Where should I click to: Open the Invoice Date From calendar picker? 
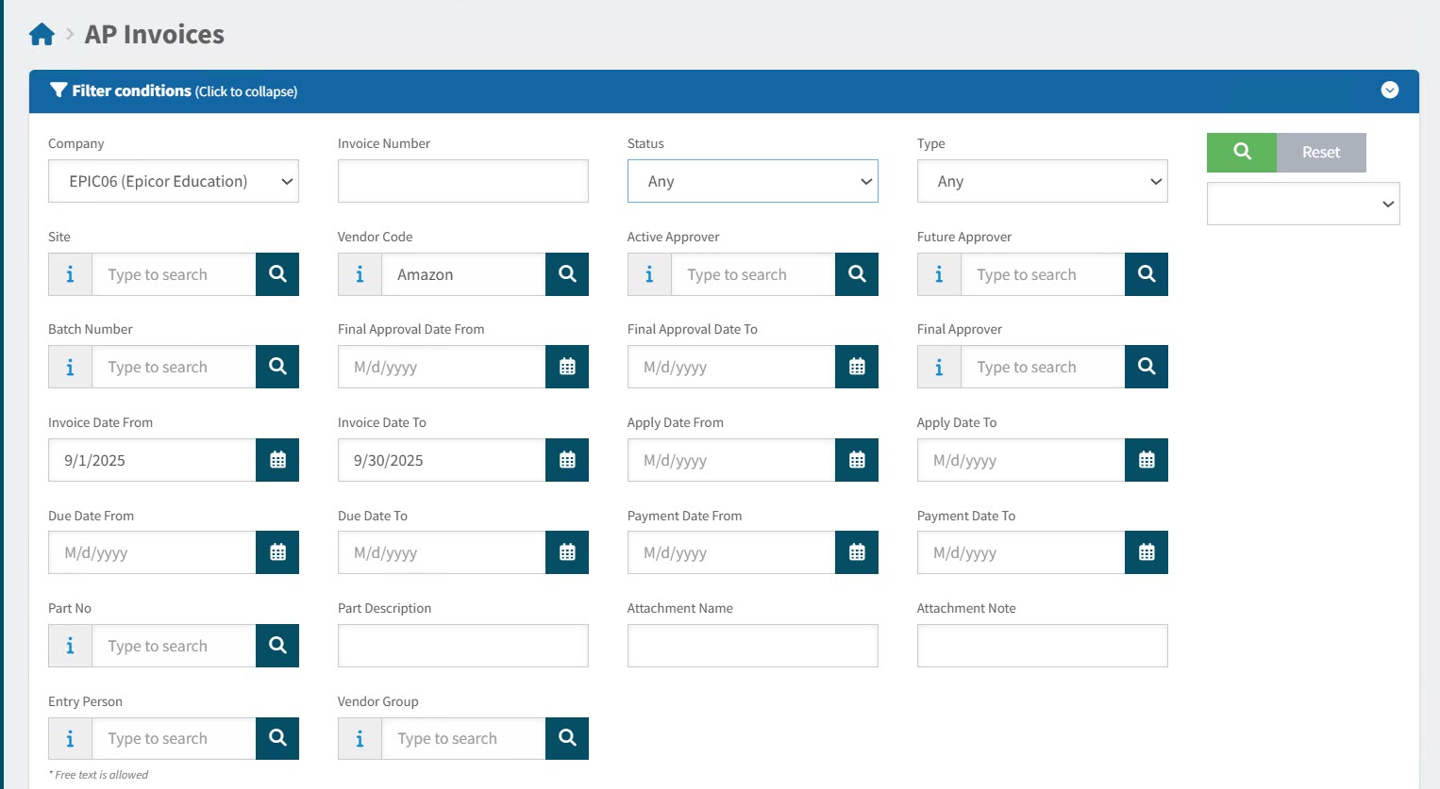click(277, 460)
